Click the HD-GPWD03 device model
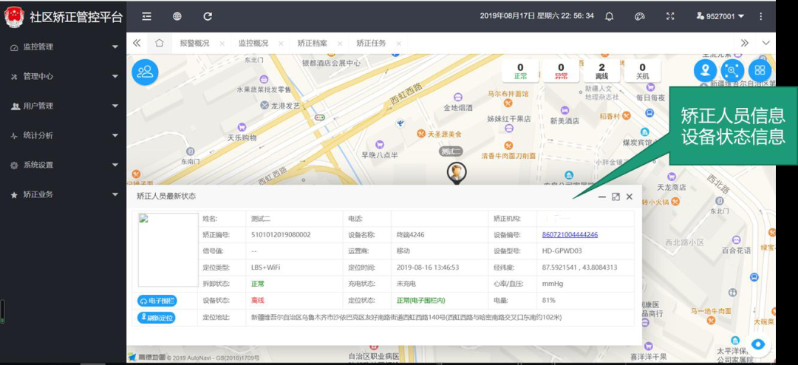 (562, 251)
